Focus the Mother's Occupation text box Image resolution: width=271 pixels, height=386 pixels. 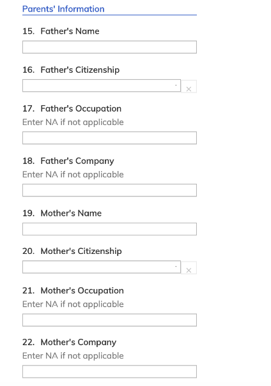point(109,320)
